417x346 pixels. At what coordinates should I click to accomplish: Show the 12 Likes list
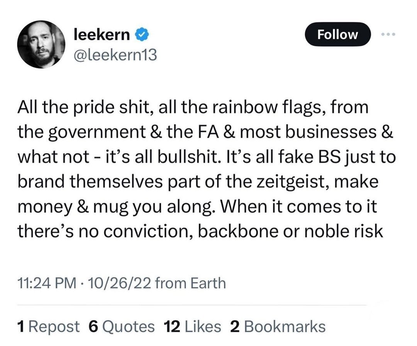(192, 326)
